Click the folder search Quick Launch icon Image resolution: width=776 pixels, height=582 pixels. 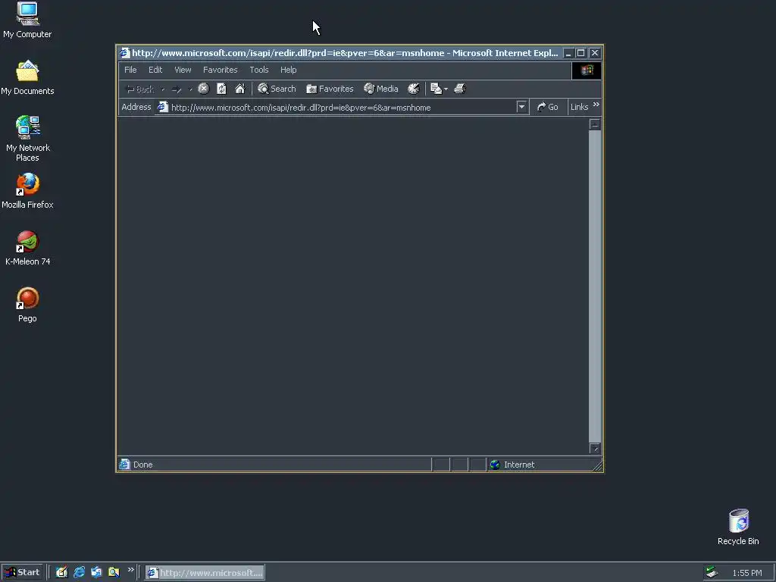tap(114, 572)
